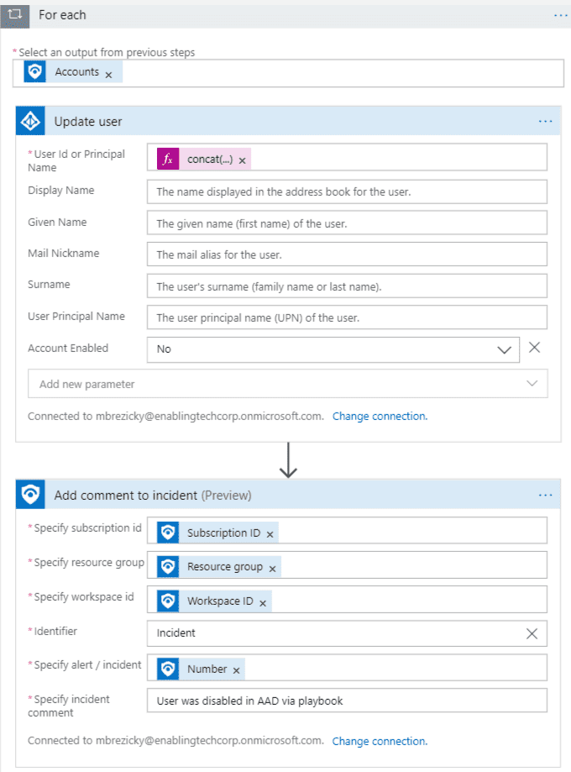The width and height of the screenshot is (571, 772).
Task: Collapse the Update user action header
Action: click(x=288, y=121)
